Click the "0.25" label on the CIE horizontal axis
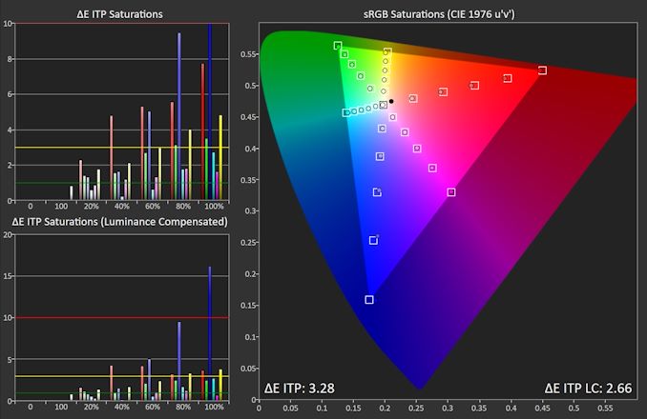Screen dimensions: 647x419 (416, 408)
